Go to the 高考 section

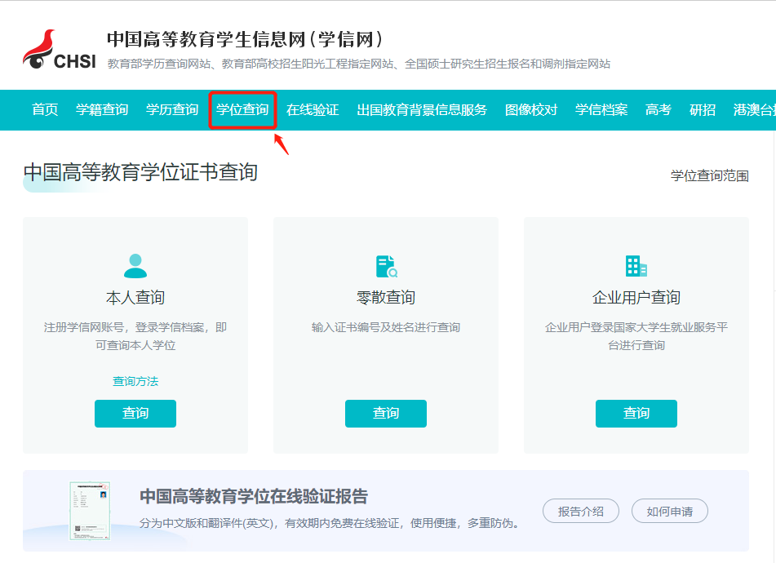point(658,109)
